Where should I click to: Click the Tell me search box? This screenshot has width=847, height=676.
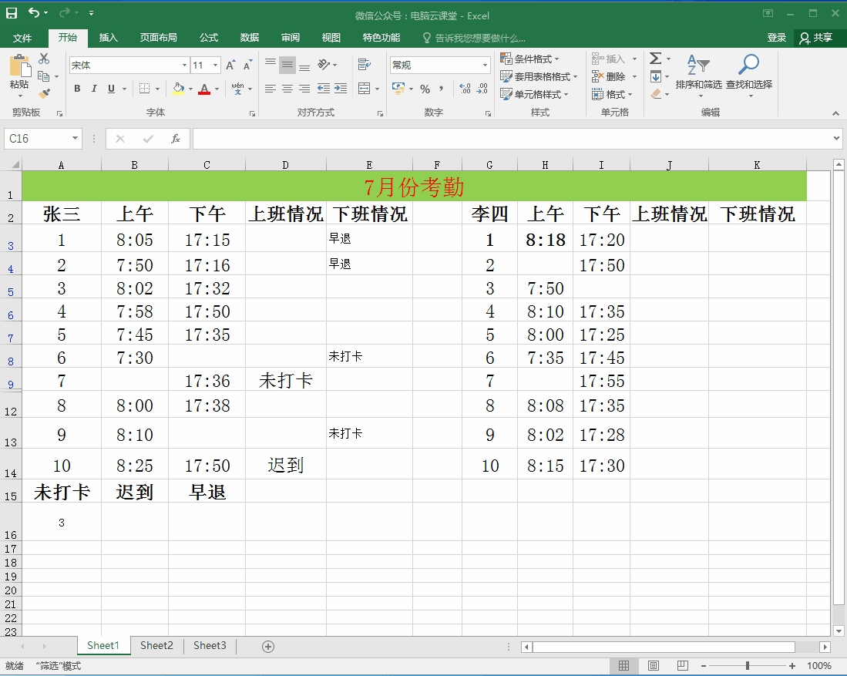(x=474, y=38)
